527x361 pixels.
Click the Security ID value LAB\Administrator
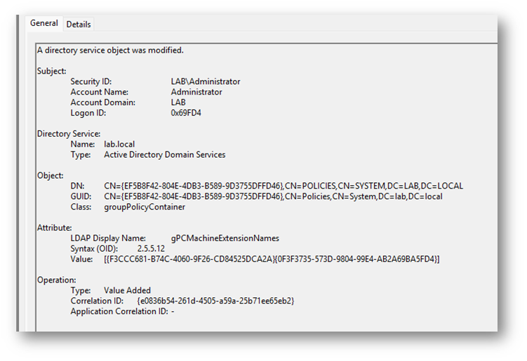[x=205, y=82]
